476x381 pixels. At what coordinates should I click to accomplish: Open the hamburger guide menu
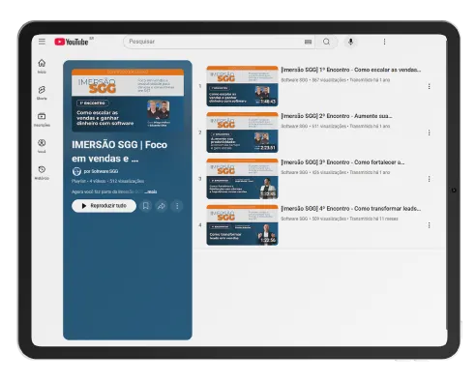pyautogui.click(x=42, y=42)
